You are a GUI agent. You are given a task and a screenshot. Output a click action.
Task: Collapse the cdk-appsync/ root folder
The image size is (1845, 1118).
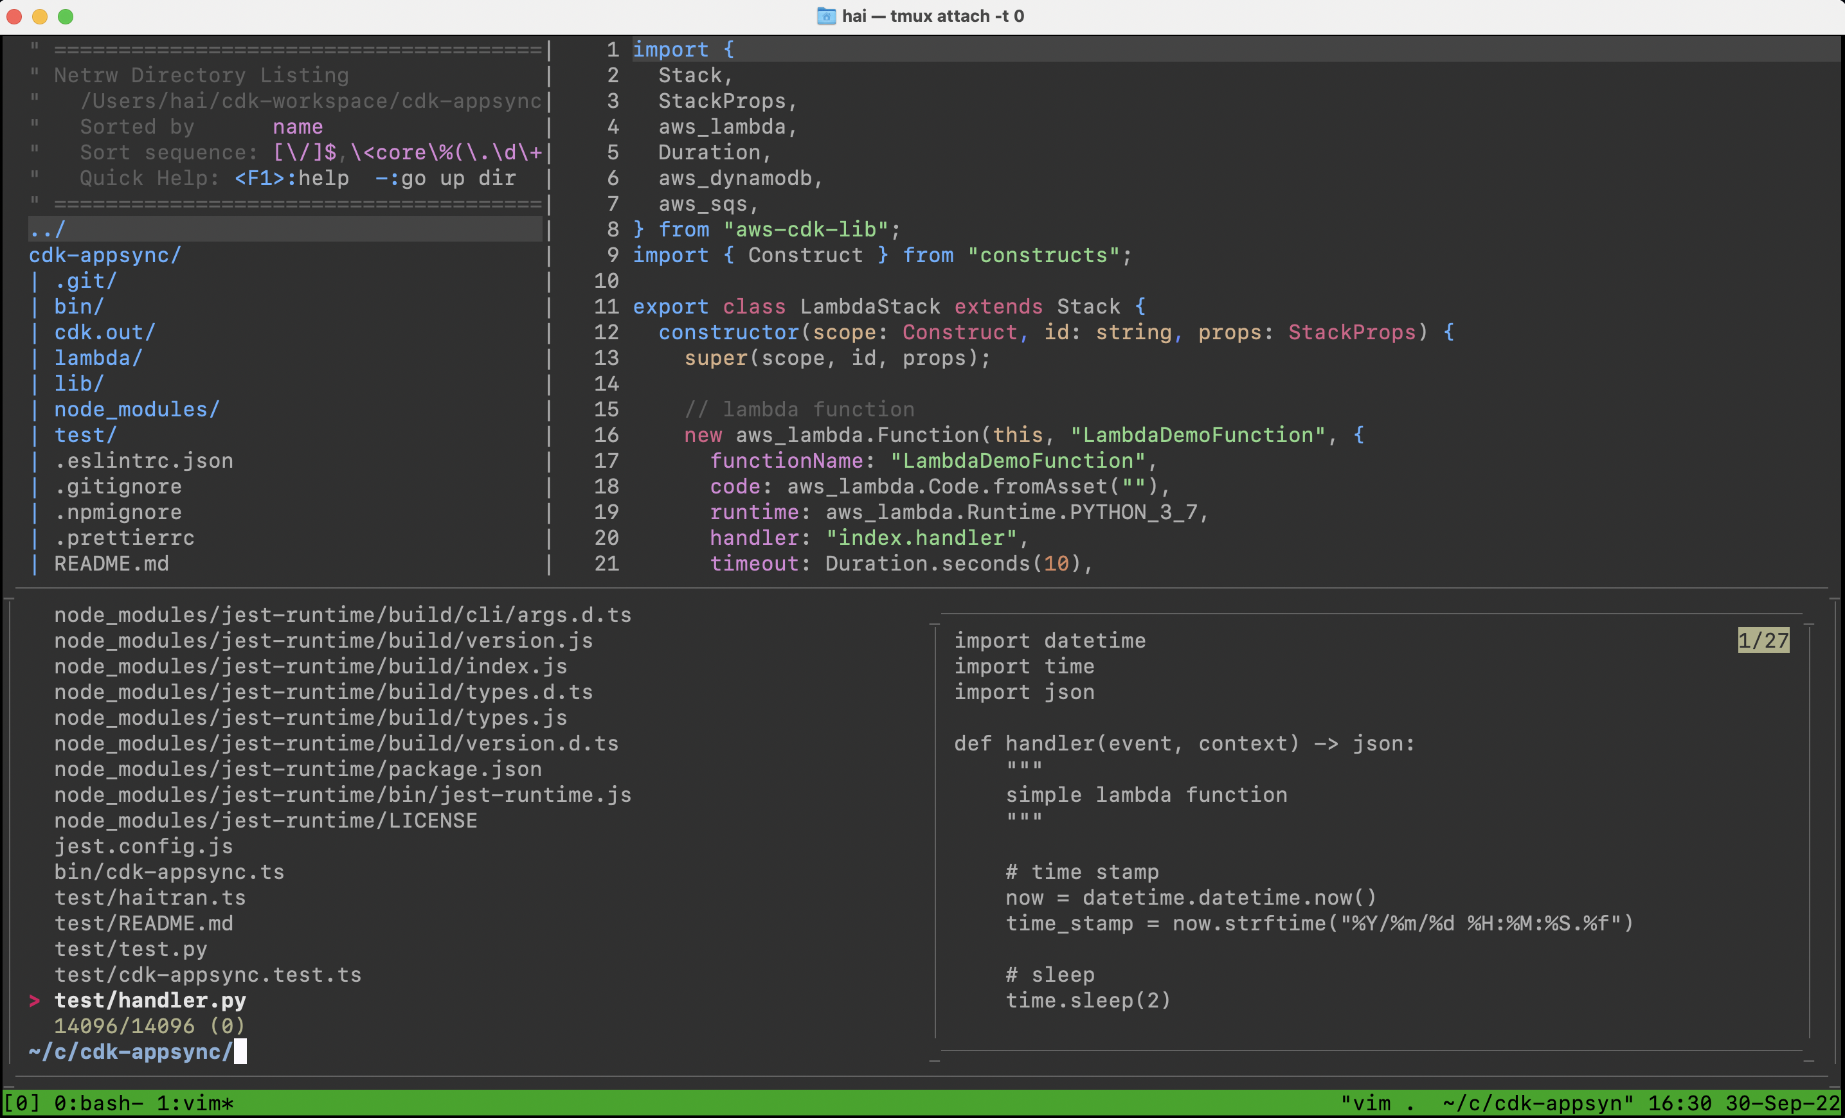105,255
